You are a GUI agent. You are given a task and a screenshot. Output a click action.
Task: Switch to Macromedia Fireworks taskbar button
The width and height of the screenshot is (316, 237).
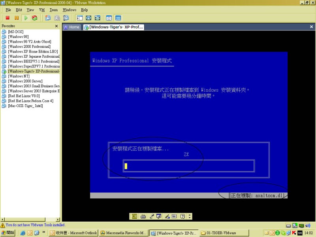124,233
